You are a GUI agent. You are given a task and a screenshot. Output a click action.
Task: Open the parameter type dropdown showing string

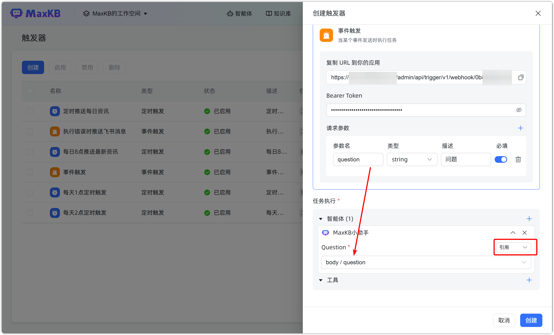412,159
